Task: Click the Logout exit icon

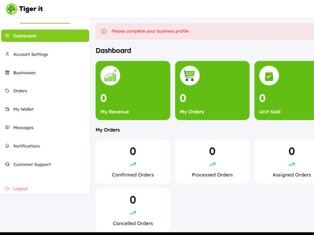Action: [7, 188]
